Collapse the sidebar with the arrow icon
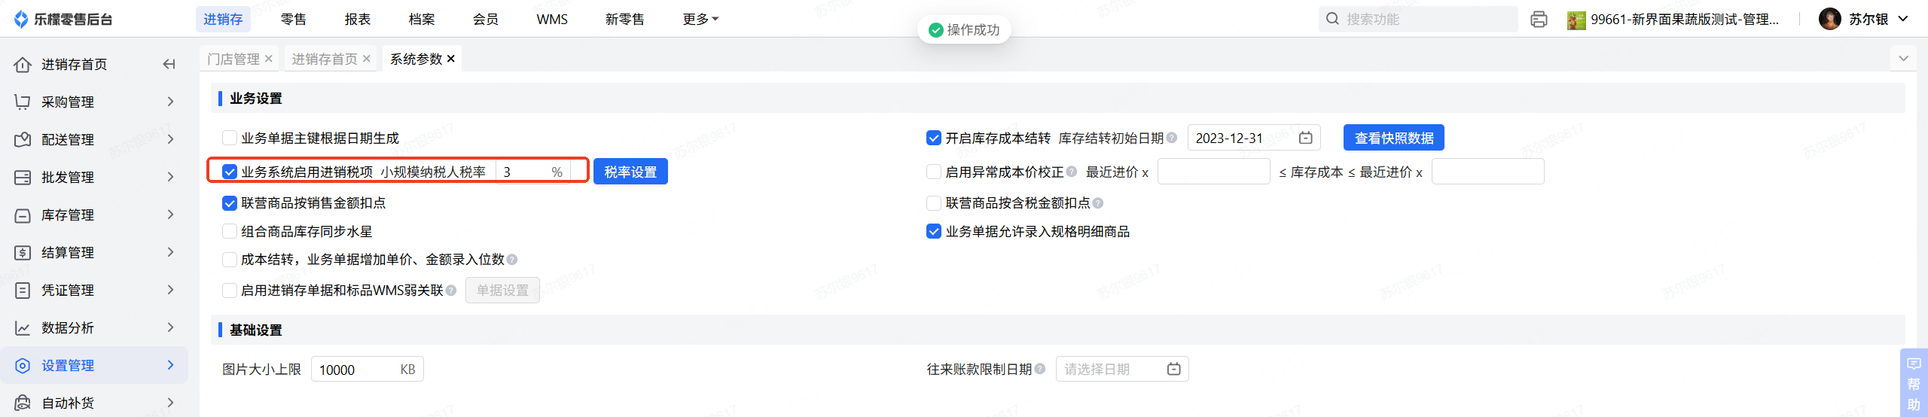 [169, 65]
